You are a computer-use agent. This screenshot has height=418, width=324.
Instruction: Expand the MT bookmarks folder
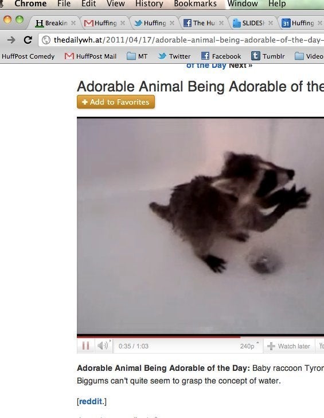point(137,56)
